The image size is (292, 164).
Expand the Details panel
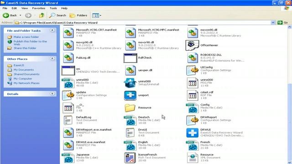click(x=52, y=93)
